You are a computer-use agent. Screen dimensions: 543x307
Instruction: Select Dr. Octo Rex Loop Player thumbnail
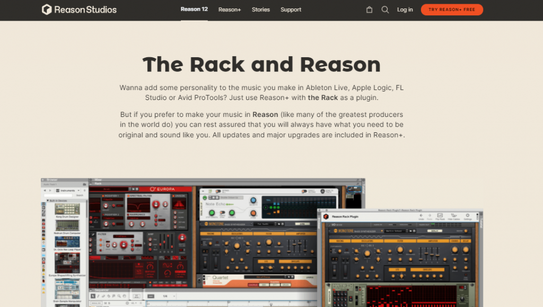tap(67, 242)
